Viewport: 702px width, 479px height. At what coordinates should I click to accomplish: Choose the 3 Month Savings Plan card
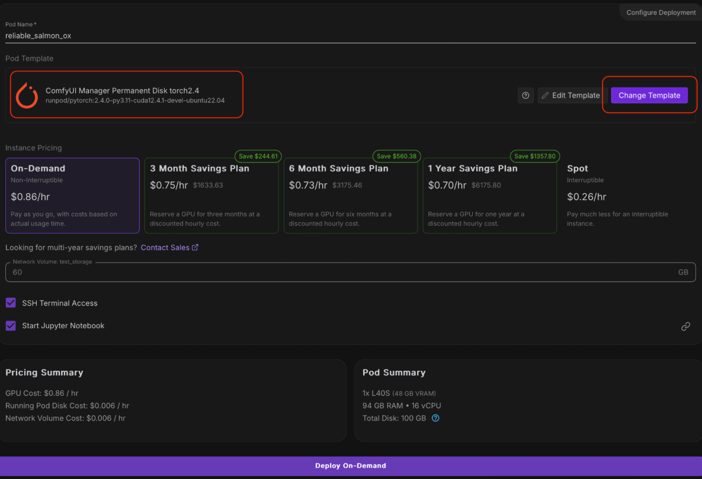pyautogui.click(x=211, y=195)
